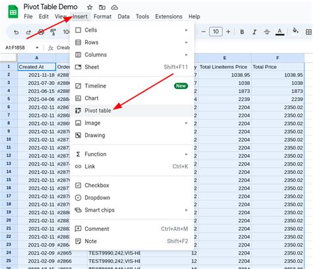Insert a Checkbox
The height and width of the screenshot is (269, 313).
(x=132, y=185)
